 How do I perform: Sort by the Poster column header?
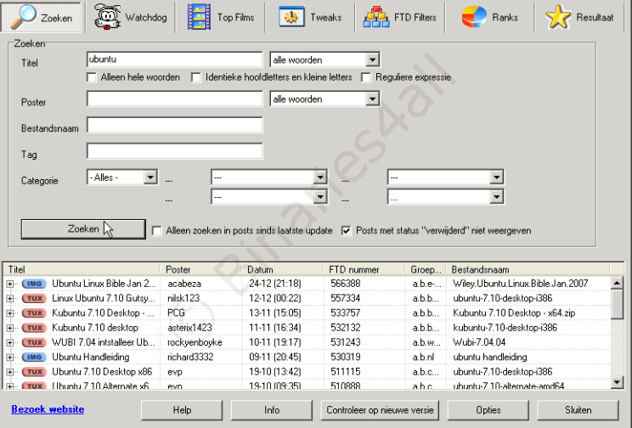(200, 269)
